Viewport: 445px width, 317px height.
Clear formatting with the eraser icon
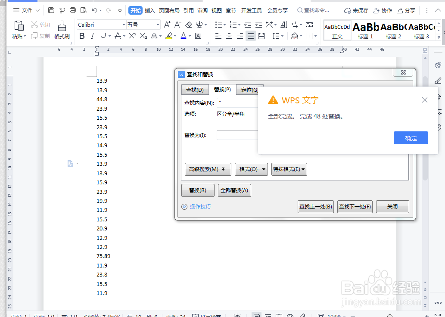click(x=188, y=25)
